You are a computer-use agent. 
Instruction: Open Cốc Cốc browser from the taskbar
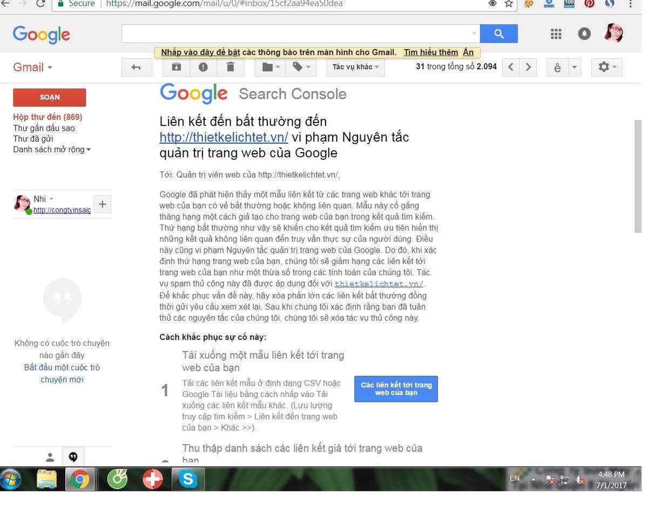[117, 479]
